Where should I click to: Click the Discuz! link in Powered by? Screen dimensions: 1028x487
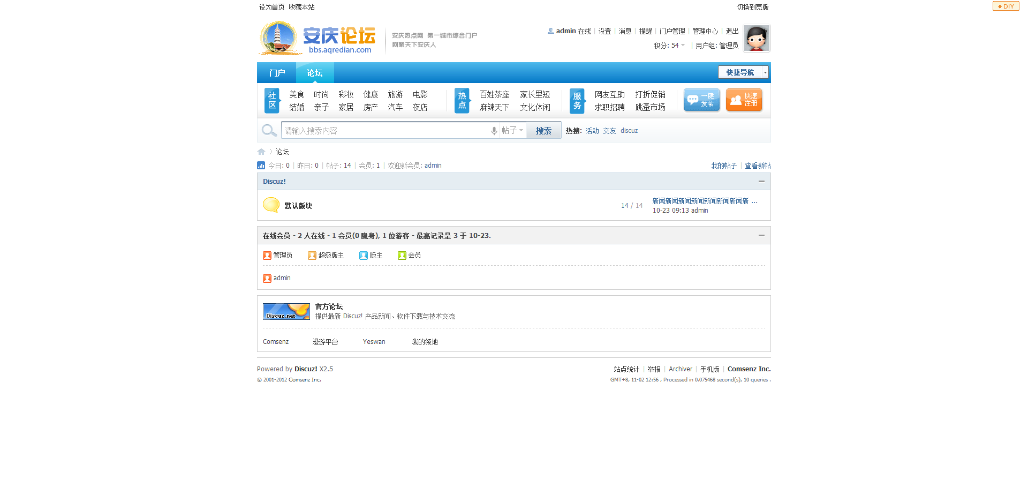point(306,369)
